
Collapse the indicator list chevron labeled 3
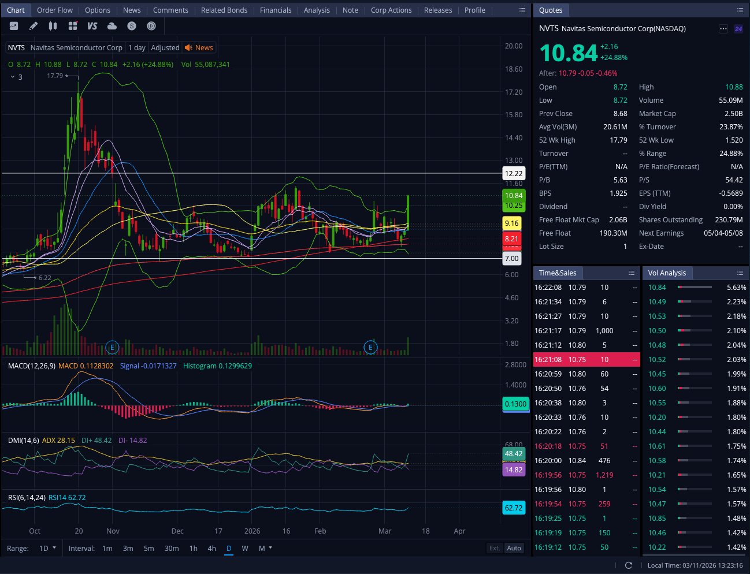click(x=13, y=77)
